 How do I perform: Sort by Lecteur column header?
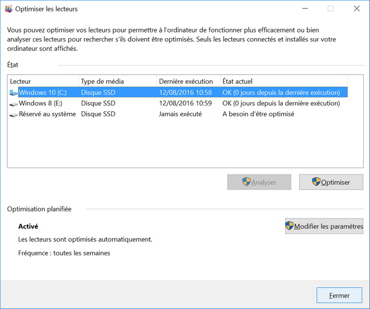tap(43, 82)
